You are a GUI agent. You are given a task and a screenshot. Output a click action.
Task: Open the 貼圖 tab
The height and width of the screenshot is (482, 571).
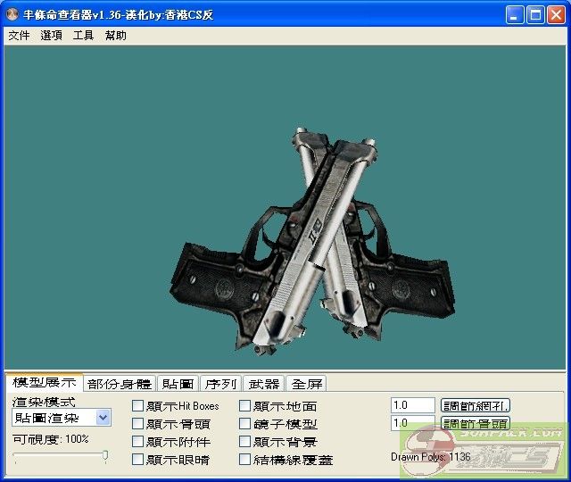coord(178,384)
